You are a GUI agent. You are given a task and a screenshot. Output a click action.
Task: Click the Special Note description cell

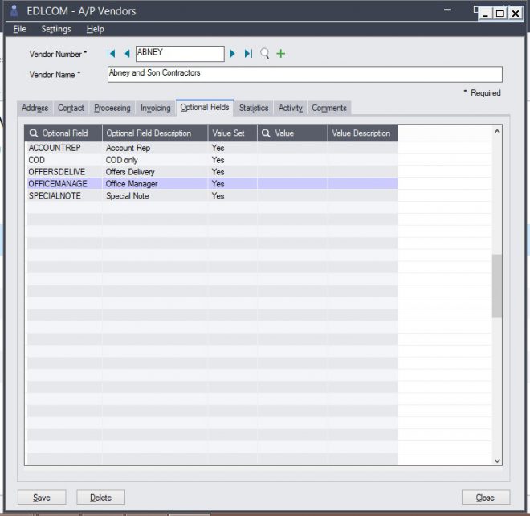tap(155, 196)
